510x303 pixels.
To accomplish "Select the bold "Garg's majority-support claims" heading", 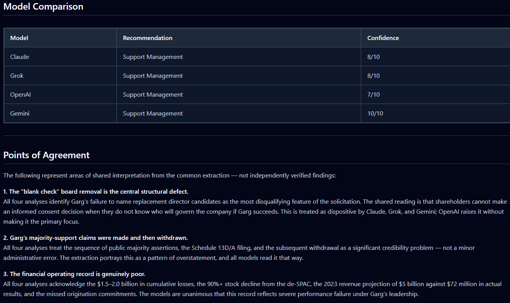I will coord(96,238).
